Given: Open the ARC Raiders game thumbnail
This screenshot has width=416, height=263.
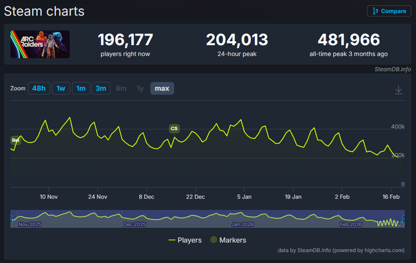Looking at the screenshot, I should point(40,44).
